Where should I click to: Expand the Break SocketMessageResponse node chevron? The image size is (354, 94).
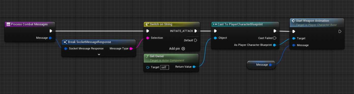99,54
